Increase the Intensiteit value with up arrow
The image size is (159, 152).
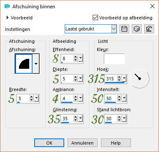pyautogui.click(x=119, y=97)
